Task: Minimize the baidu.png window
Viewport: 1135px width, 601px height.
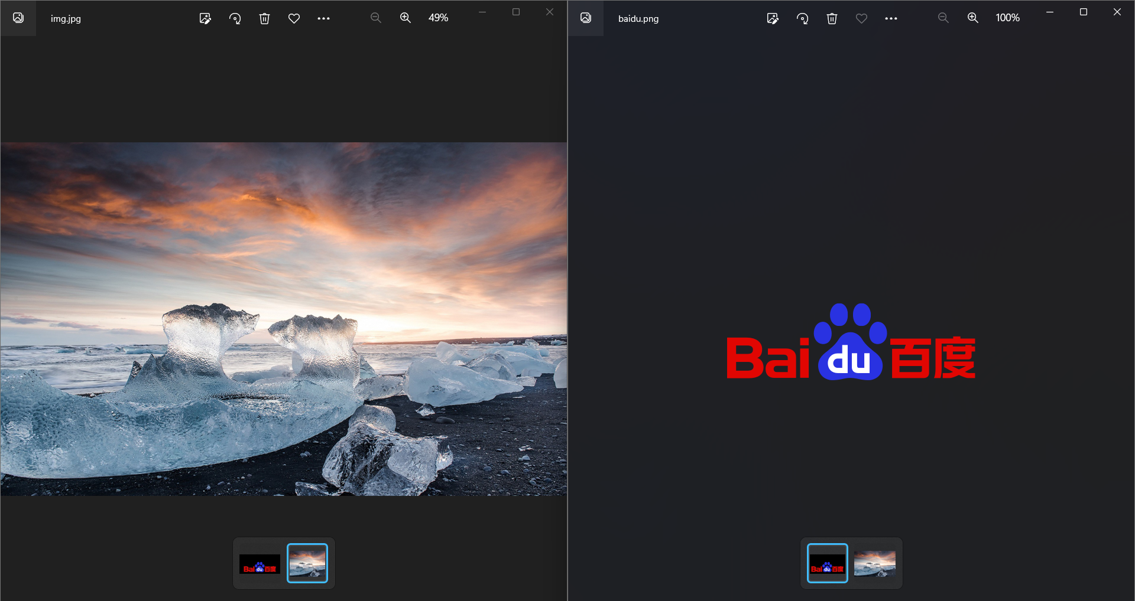Action: pos(1050,12)
